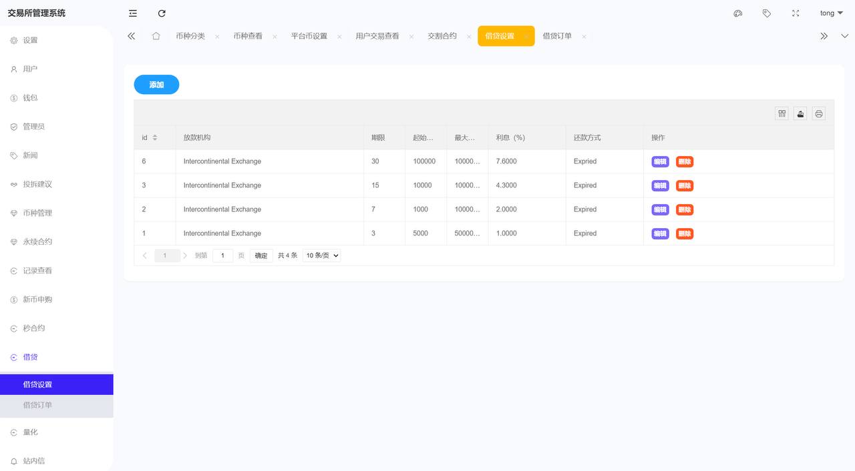Click the tag icon in the header

767,13
